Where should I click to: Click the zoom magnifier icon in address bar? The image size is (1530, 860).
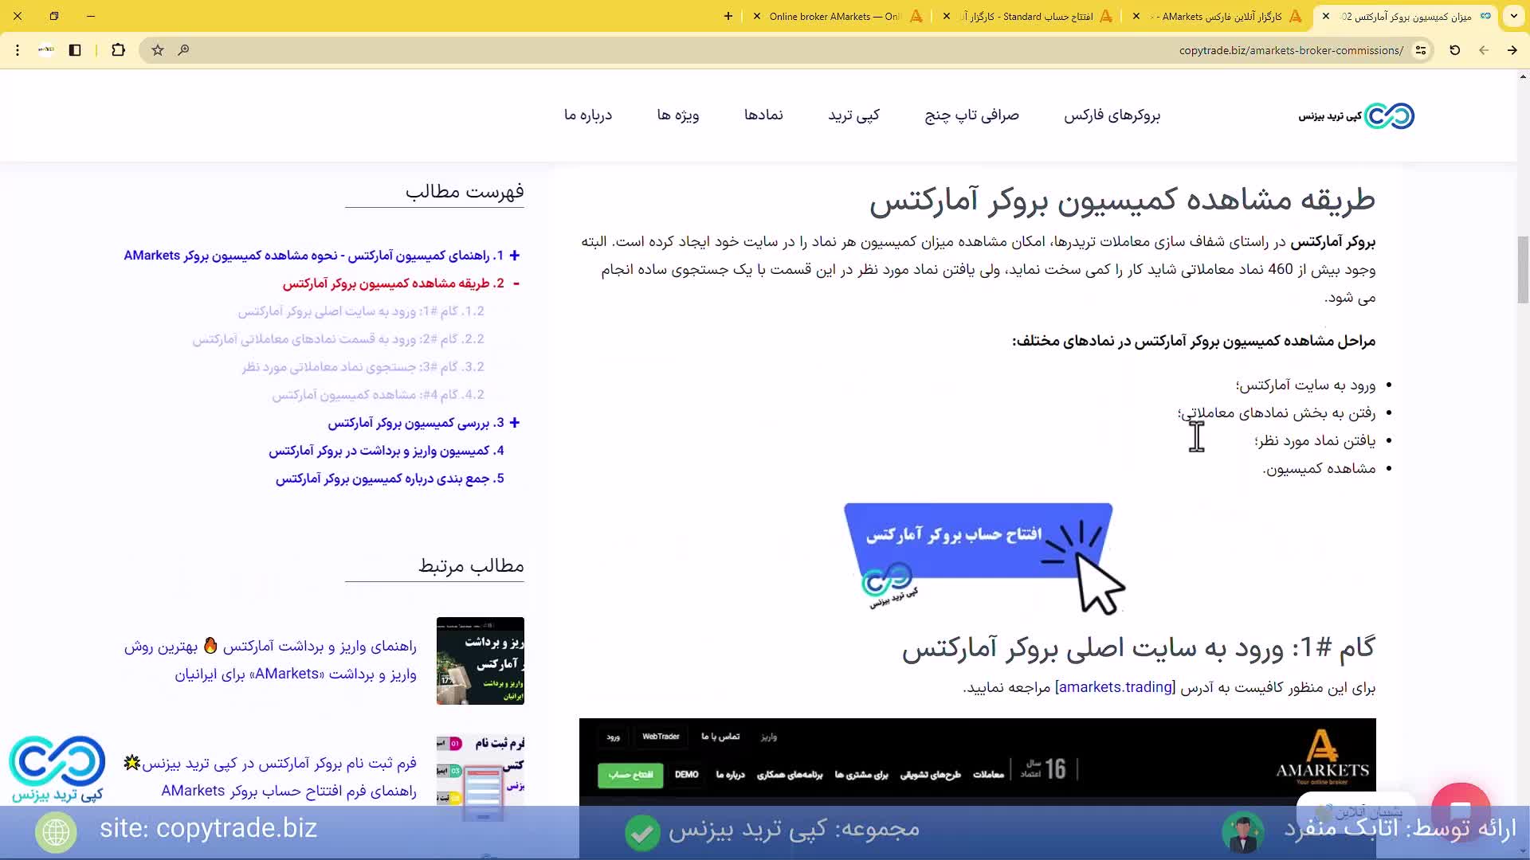tap(183, 50)
